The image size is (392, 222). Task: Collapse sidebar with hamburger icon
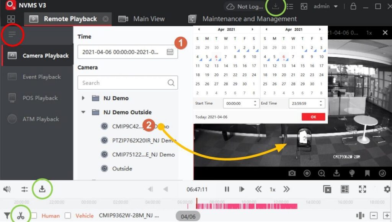(12, 34)
